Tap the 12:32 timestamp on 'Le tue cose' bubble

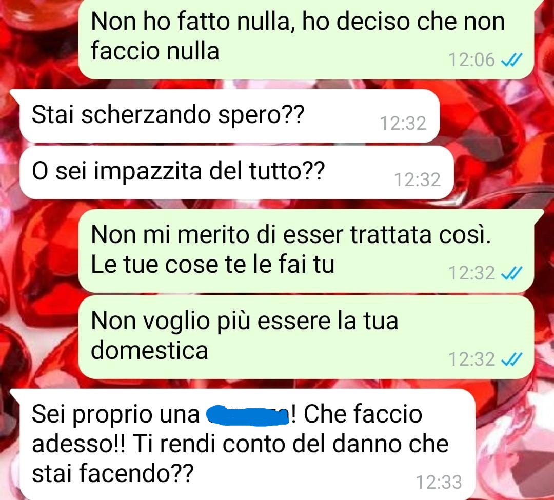(471, 273)
